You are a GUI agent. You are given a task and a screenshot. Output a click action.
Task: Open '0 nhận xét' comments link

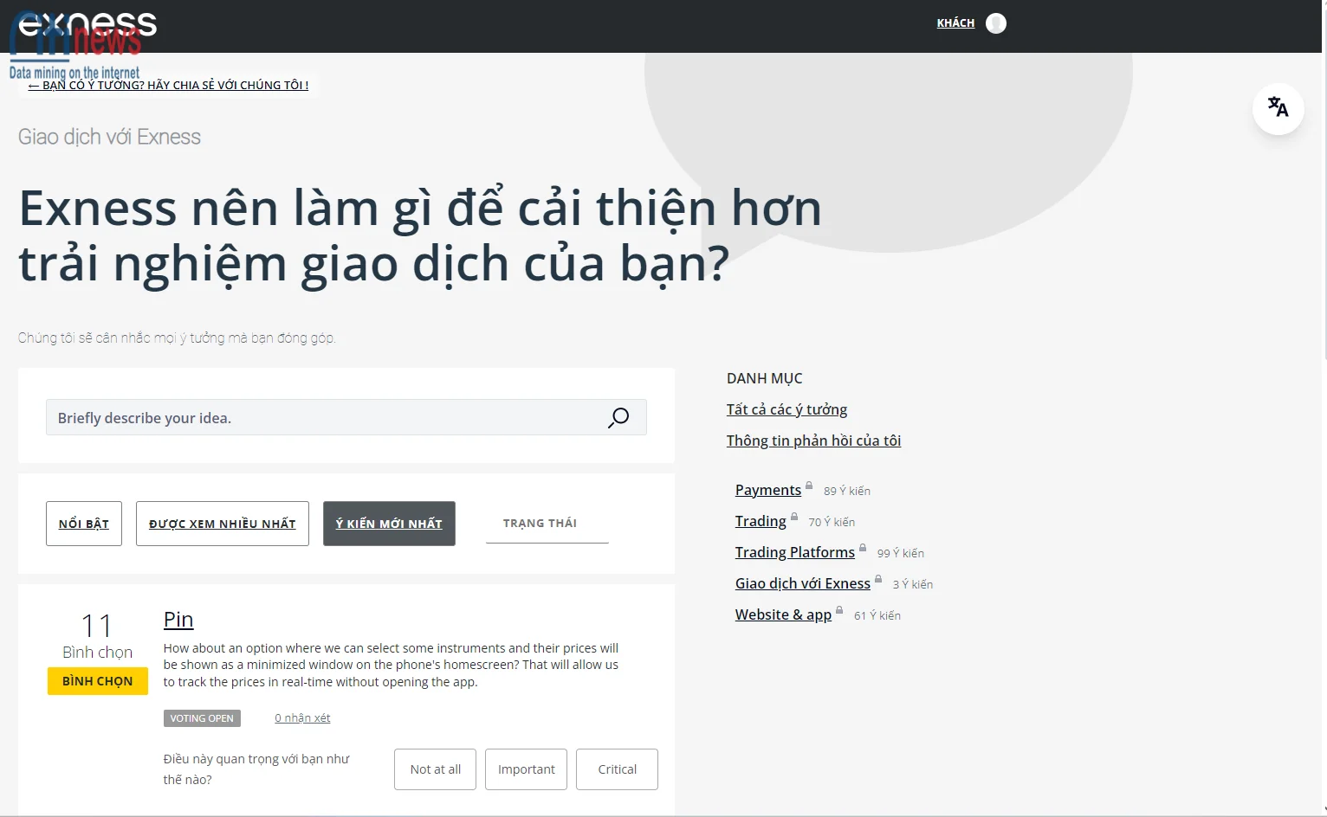[302, 718]
